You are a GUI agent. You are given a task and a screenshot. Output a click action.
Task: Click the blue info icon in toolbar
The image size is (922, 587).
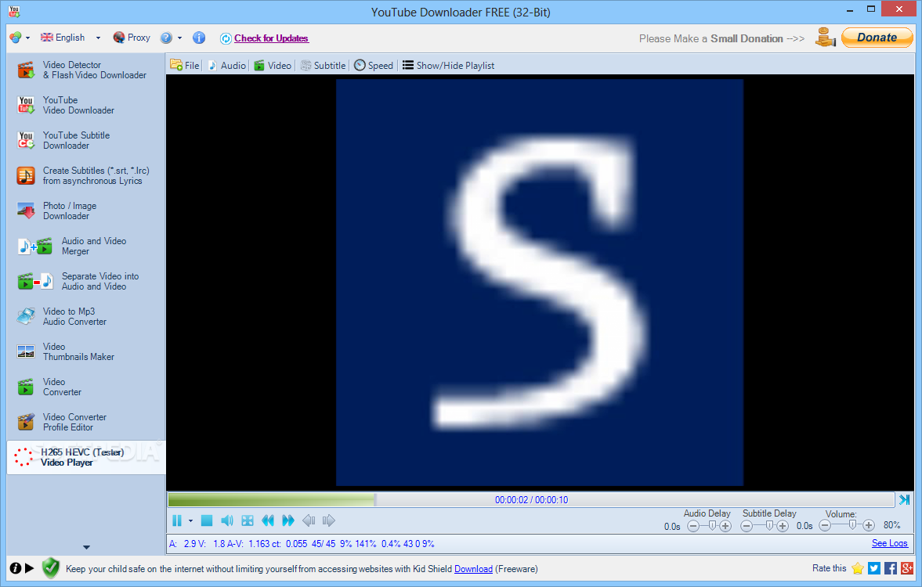[199, 38]
